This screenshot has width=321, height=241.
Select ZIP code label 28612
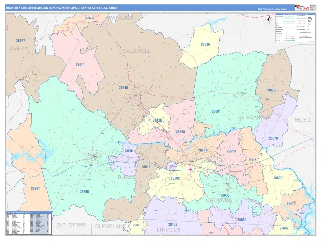click(x=146, y=167)
